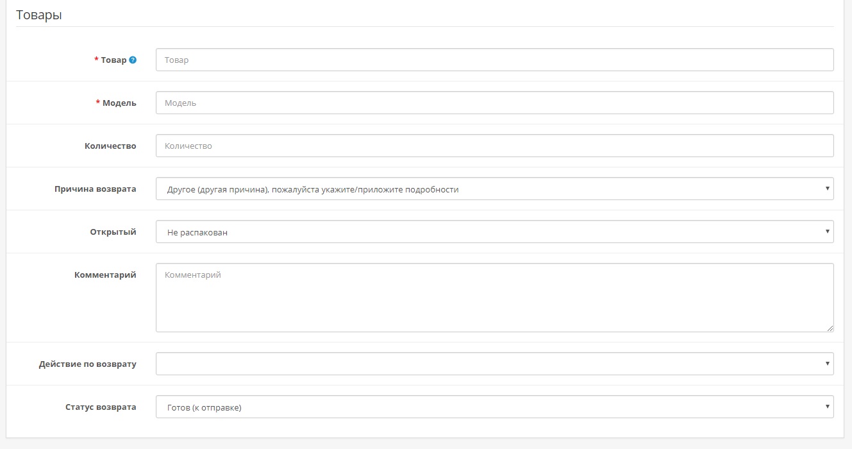Click the Товары section heading
Screen dimensions: 852x449
click(x=39, y=15)
